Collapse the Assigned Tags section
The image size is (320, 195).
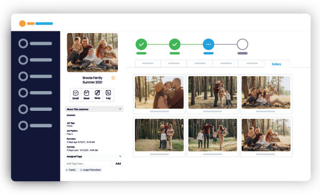click(94, 157)
